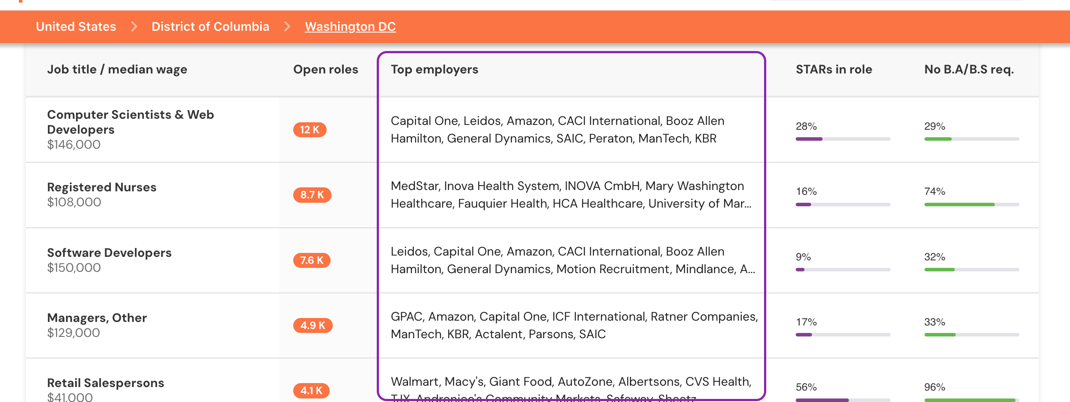Click the No B.A/B.S req. header
The image size is (1070, 402).
pos(969,69)
